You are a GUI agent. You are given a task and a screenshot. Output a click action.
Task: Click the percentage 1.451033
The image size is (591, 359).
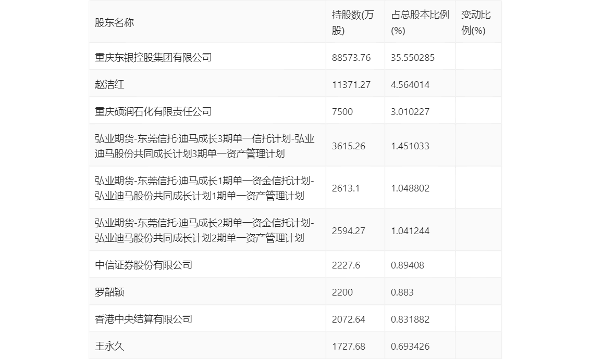coord(410,146)
